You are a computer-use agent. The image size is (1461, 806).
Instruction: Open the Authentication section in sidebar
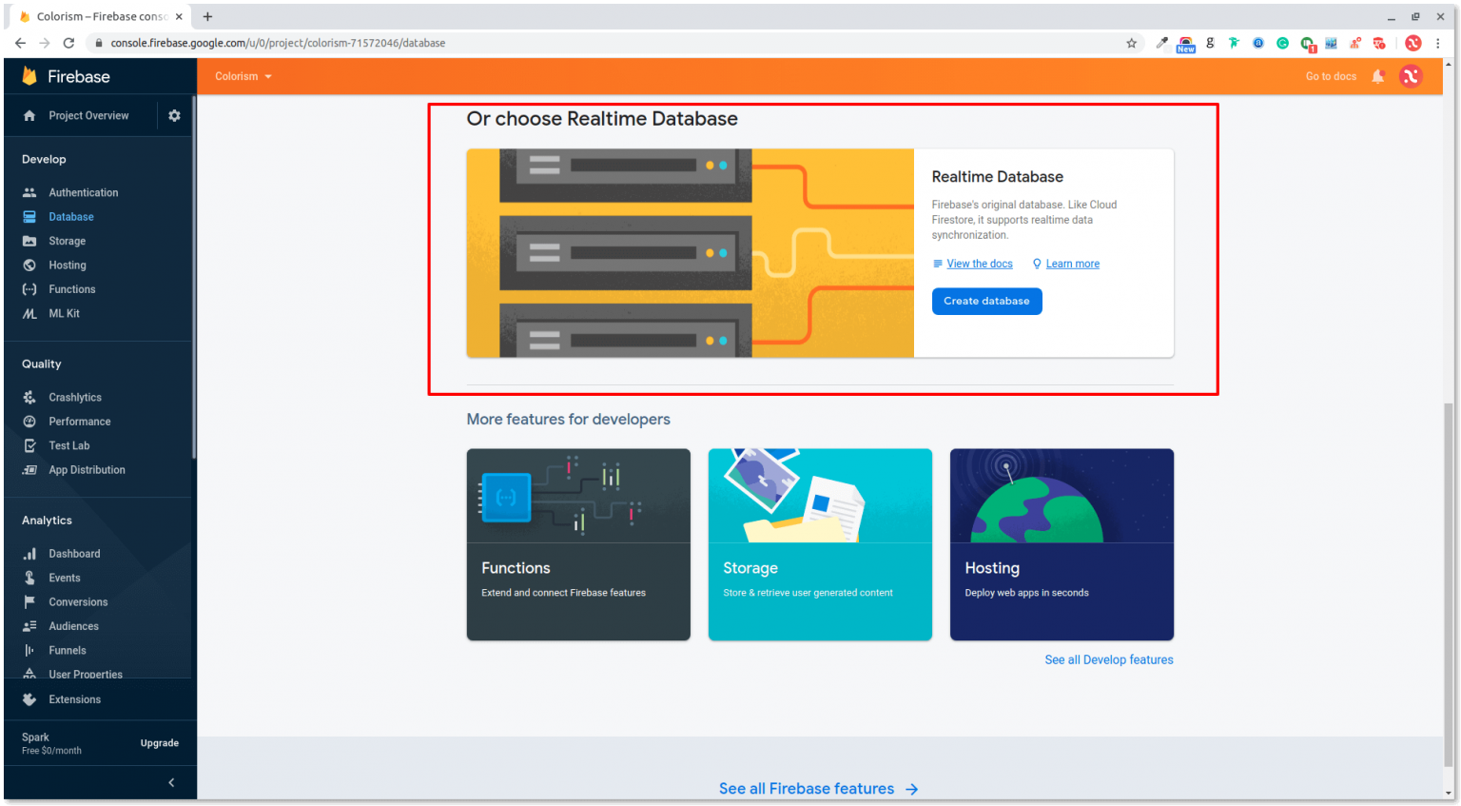[83, 192]
